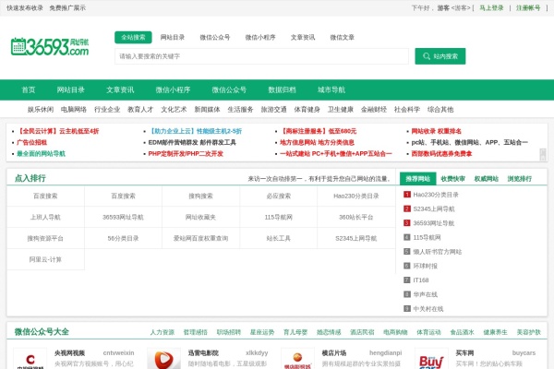554x369 pixels.
Task: Go to 首页 in green navigation bar
Action: point(29,89)
